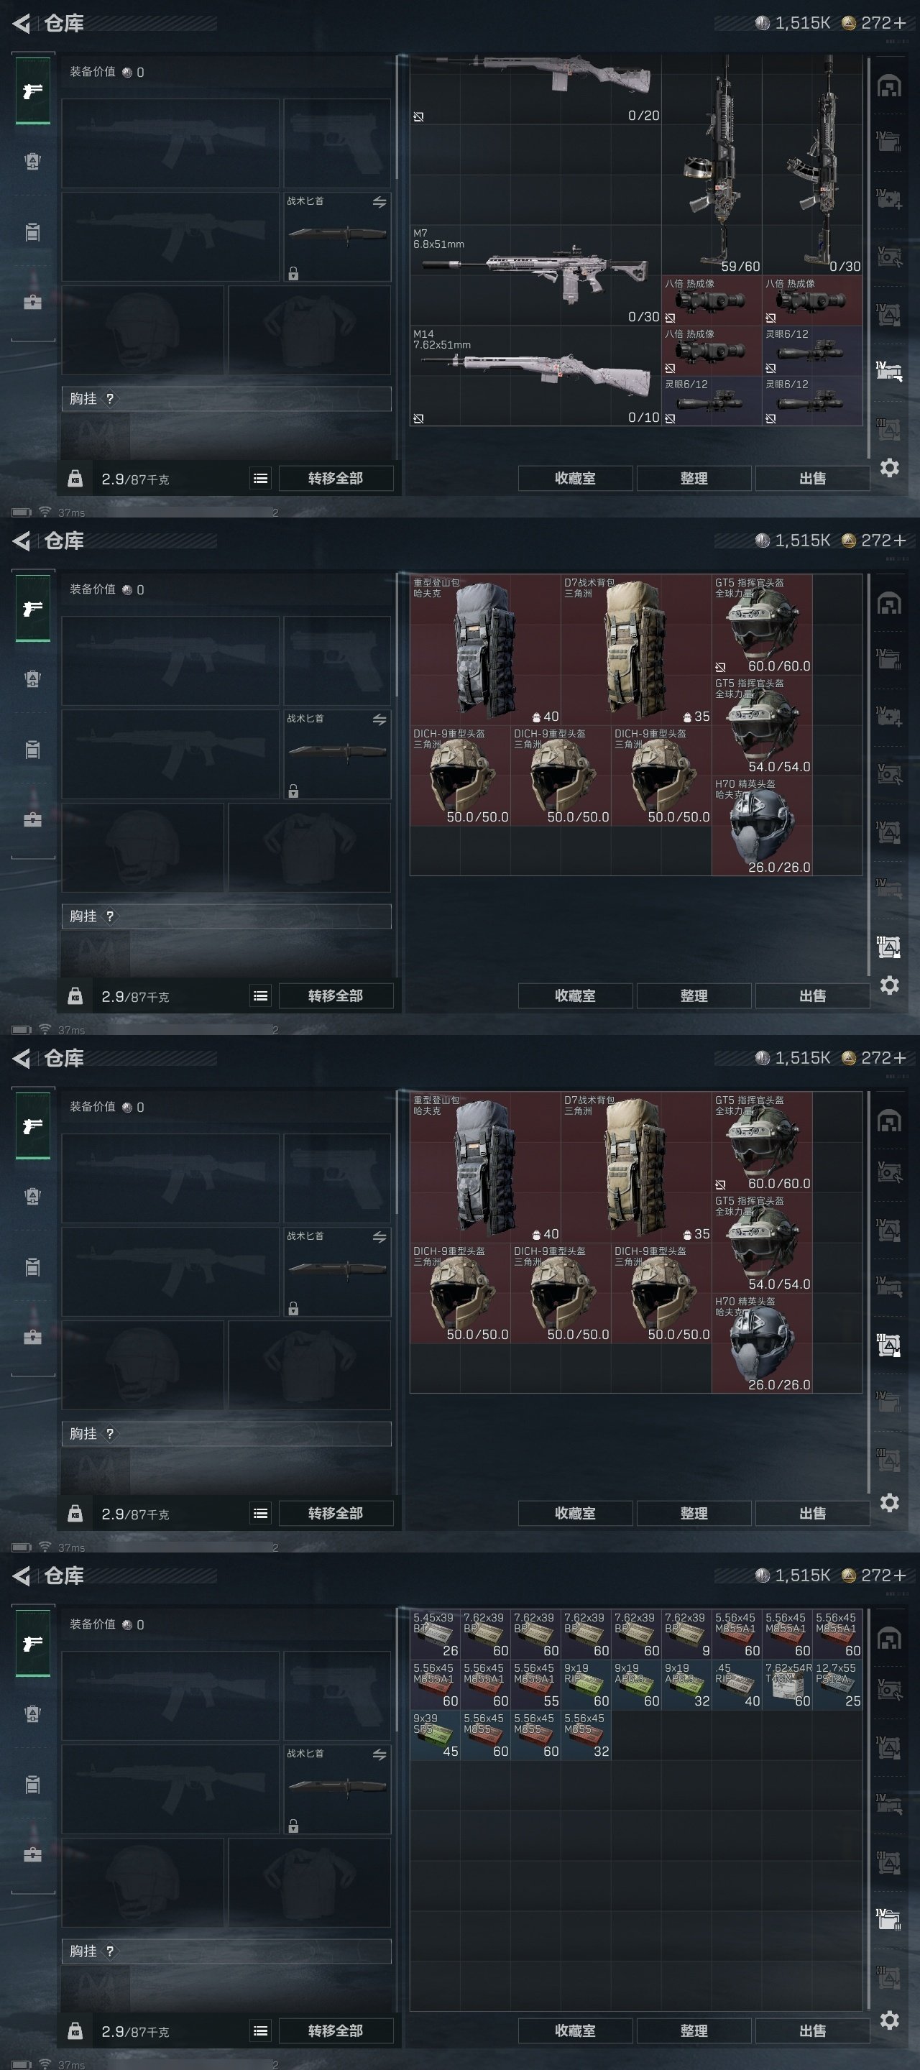This screenshot has height=2070, width=920.
Task: Select the M7 6.8x51mm rifle
Action: 535,275
